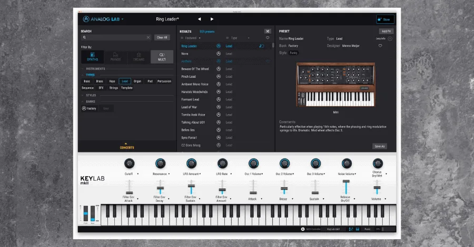The height and width of the screenshot is (247, 474).
Task: Click the Osc 1 Volume knob
Action: coord(253,163)
